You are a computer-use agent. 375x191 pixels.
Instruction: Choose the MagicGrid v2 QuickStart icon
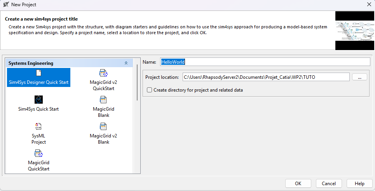103,73
